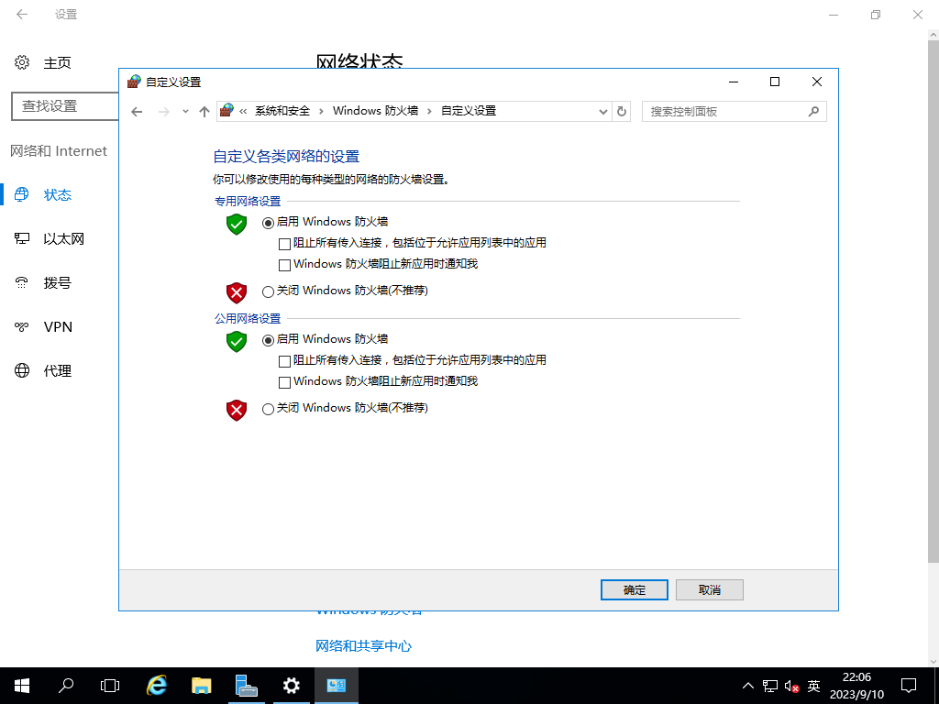Open Task View from taskbar

(110, 686)
